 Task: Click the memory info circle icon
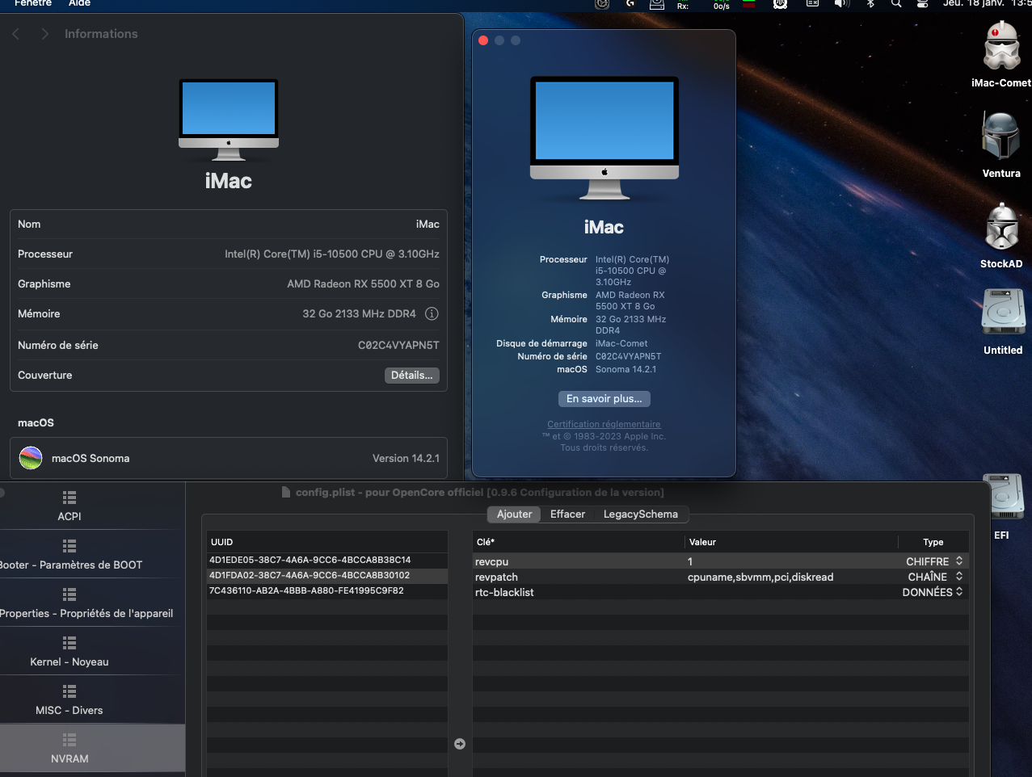(x=432, y=314)
